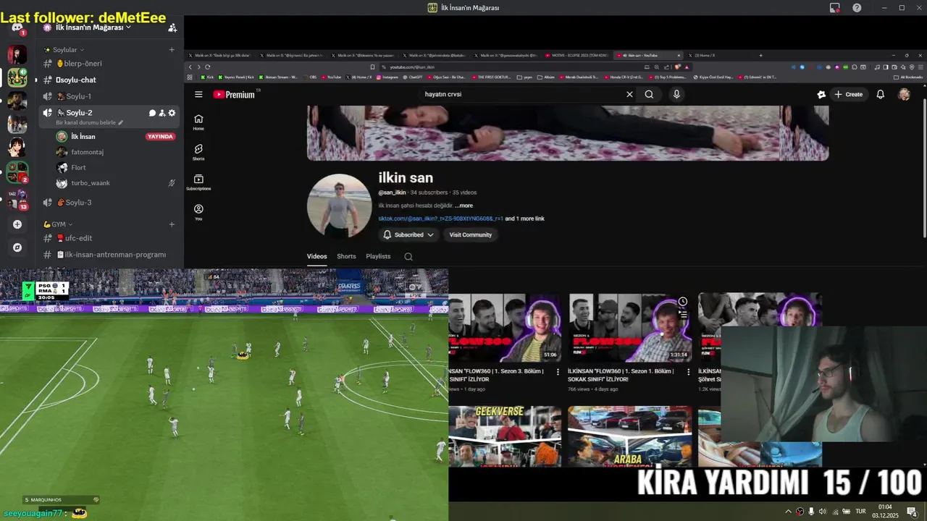This screenshot has height=521, width=927.
Task: Switch to Playlists tab on channel
Action: (378, 256)
